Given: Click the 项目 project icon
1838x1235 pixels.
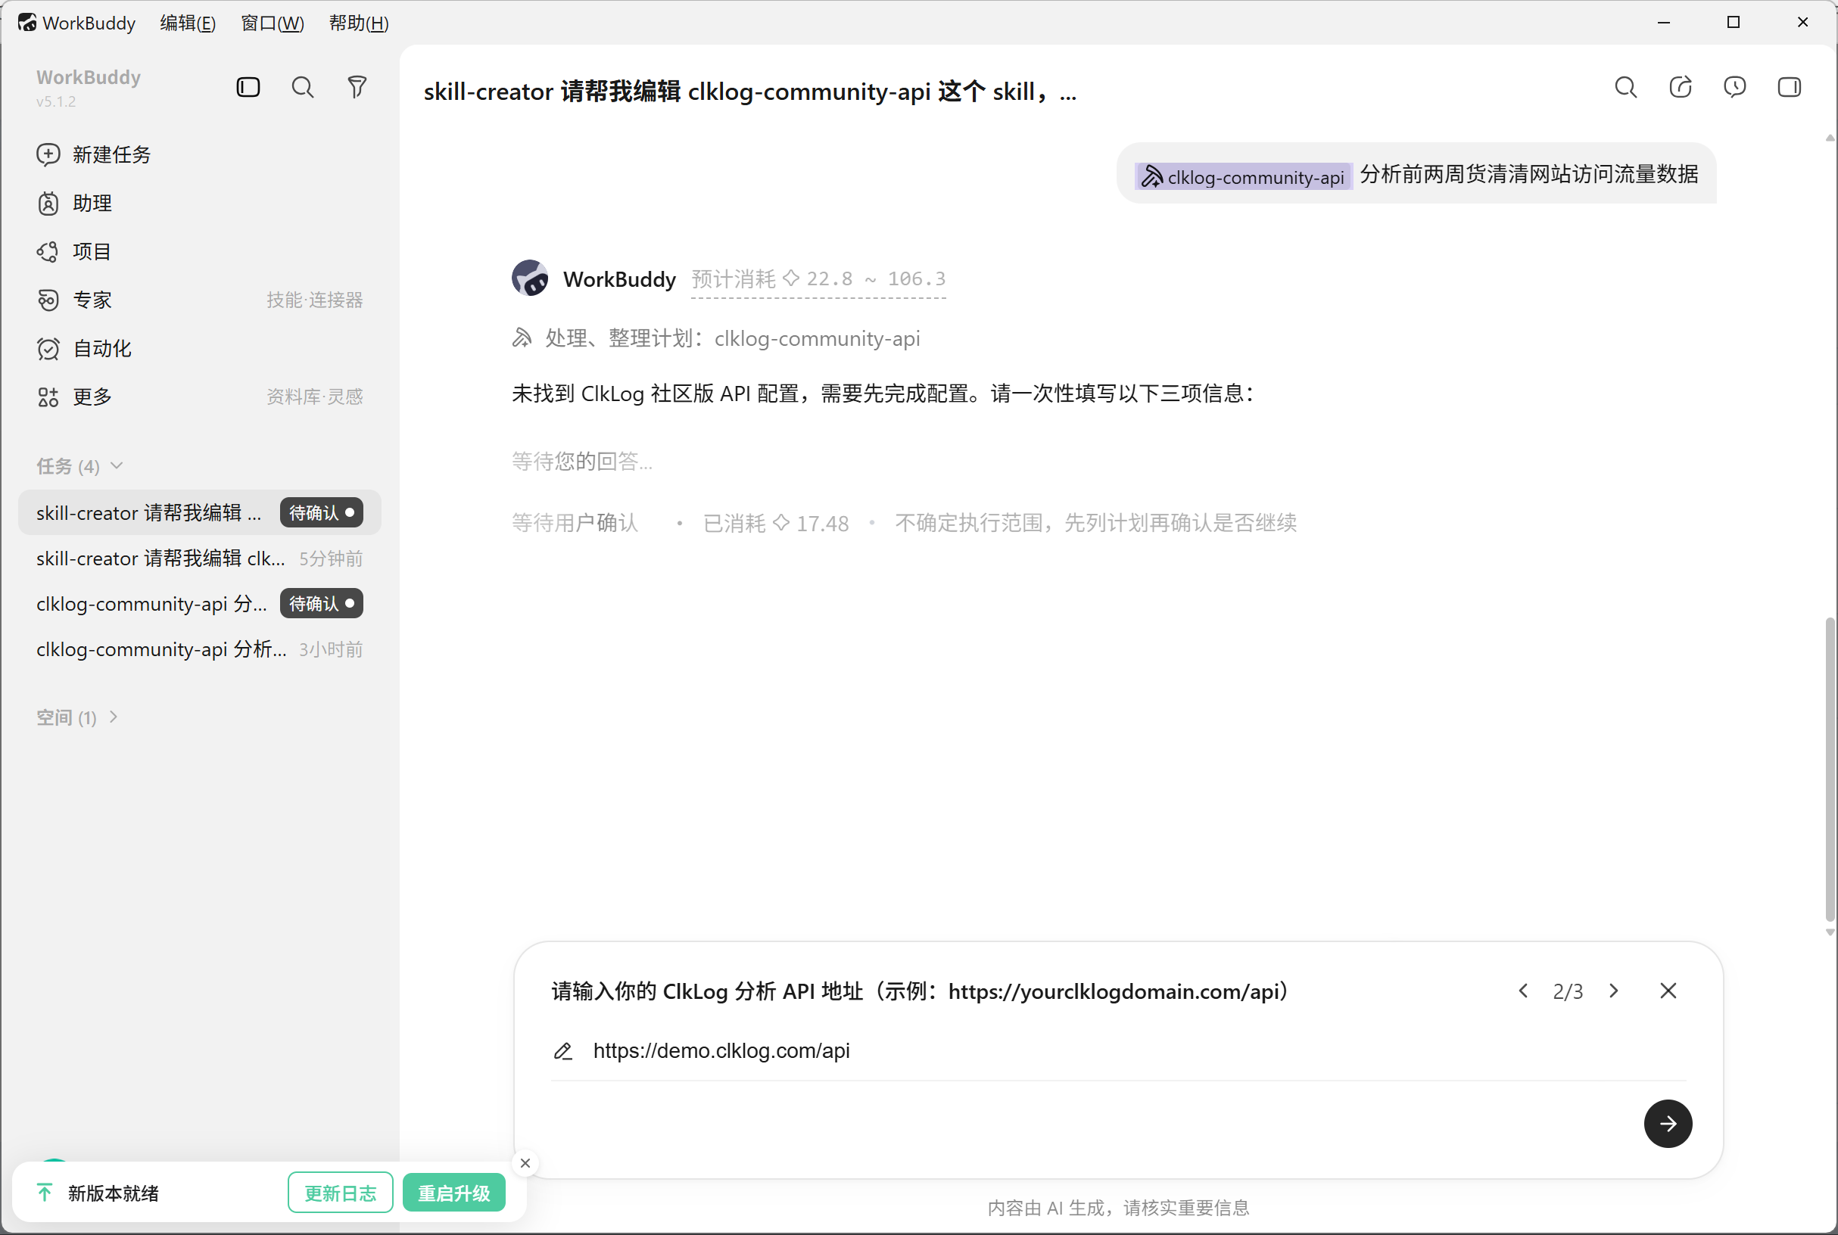Looking at the screenshot, I should point(48,251).
